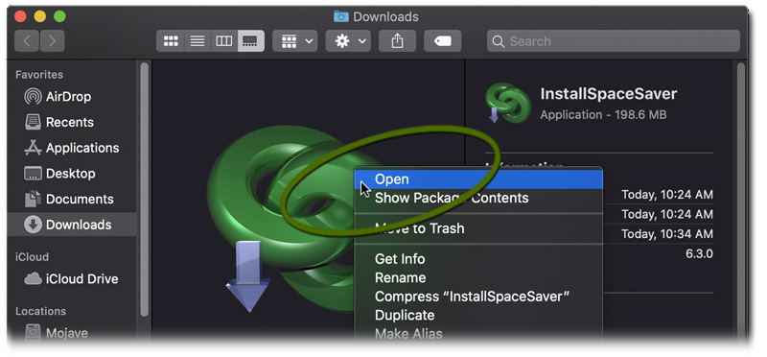Screen dimensions: 767x357
Task: Choose Show Package Contents
Action: click(x=478, y=198)
